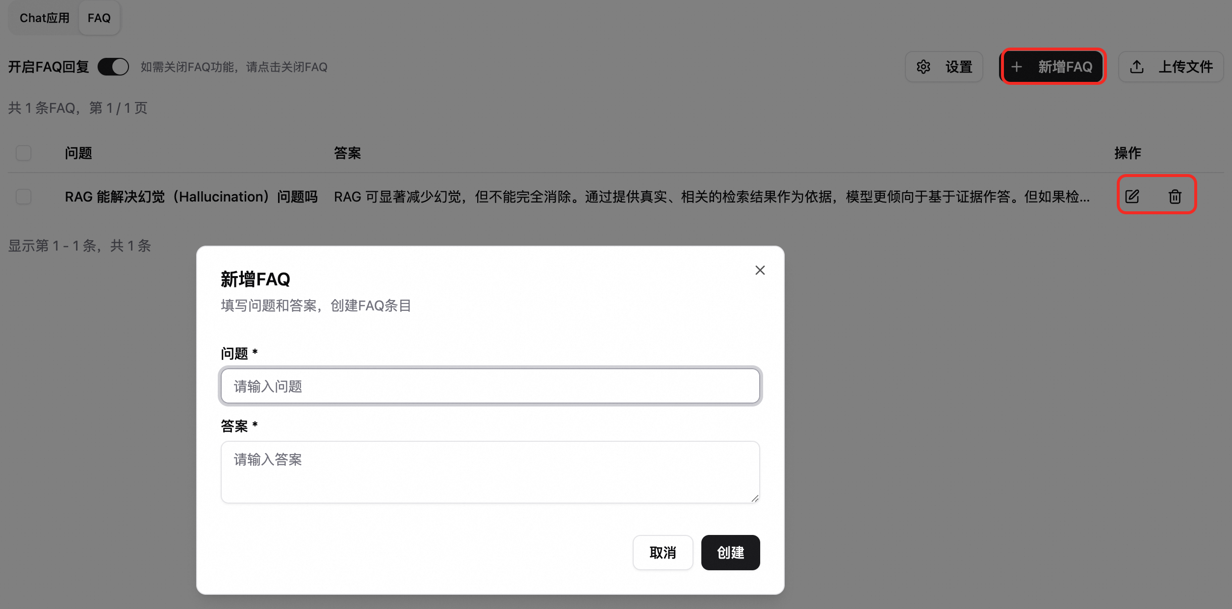Focus the 请输入问题 input field
The height and width of the screenshot is (609, 1232).
point(489,386)
